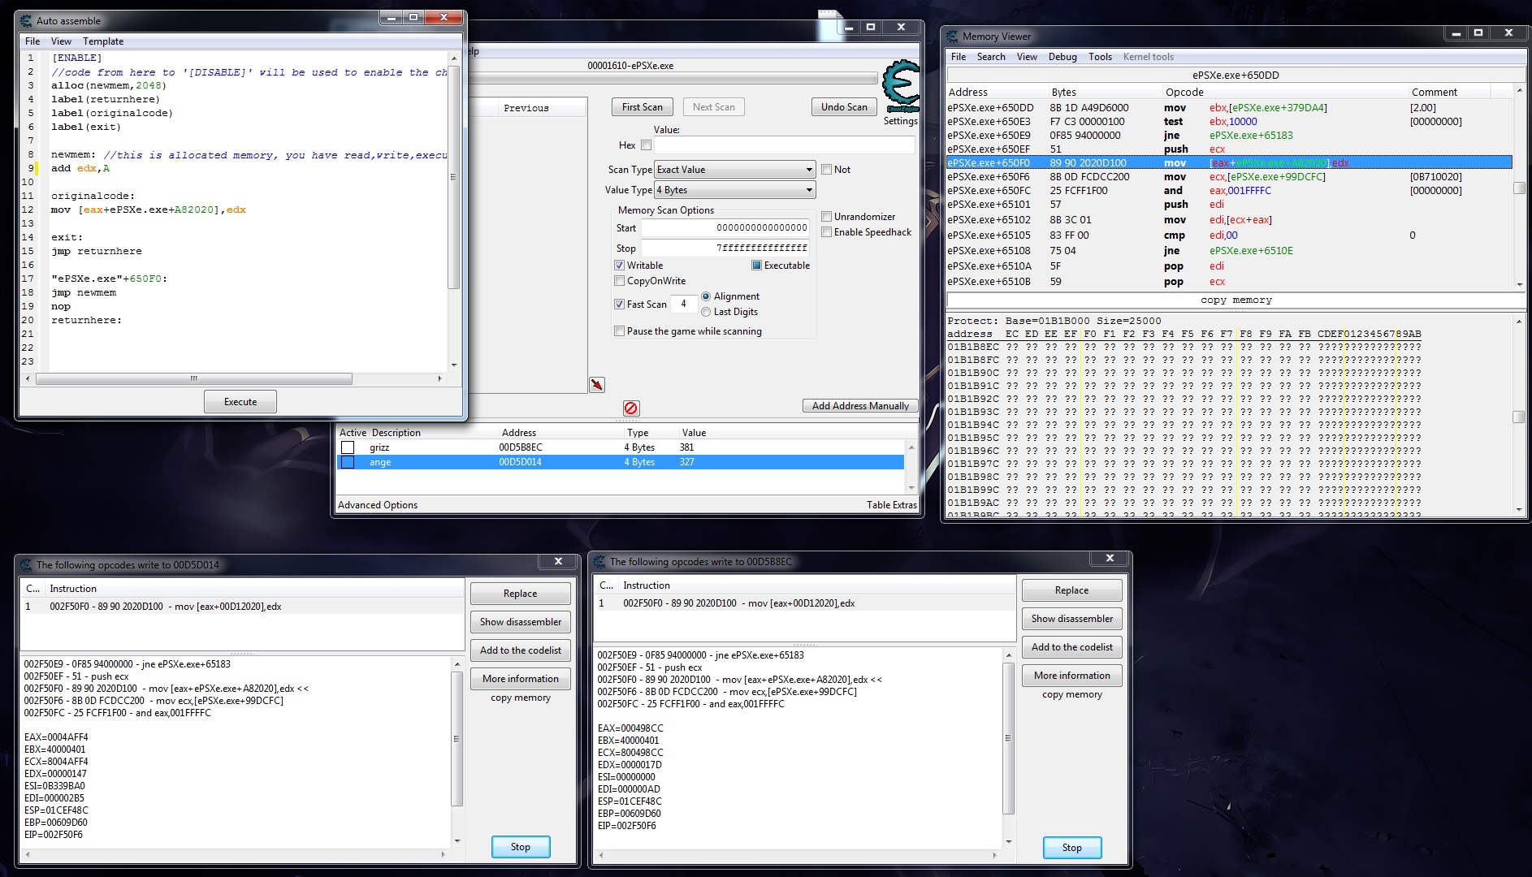The width and height of the screenshot is (1532, 877).
Task: Click Show disassembler in 00D5D014 window
Action: pyautogui.click(x=521, y=622)
